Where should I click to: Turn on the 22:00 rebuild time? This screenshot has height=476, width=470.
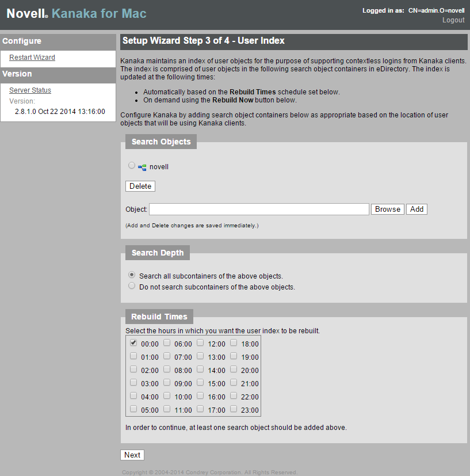tap(234, 395)
